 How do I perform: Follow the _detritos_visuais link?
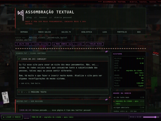pyautogui.click(x=37, y=38)
